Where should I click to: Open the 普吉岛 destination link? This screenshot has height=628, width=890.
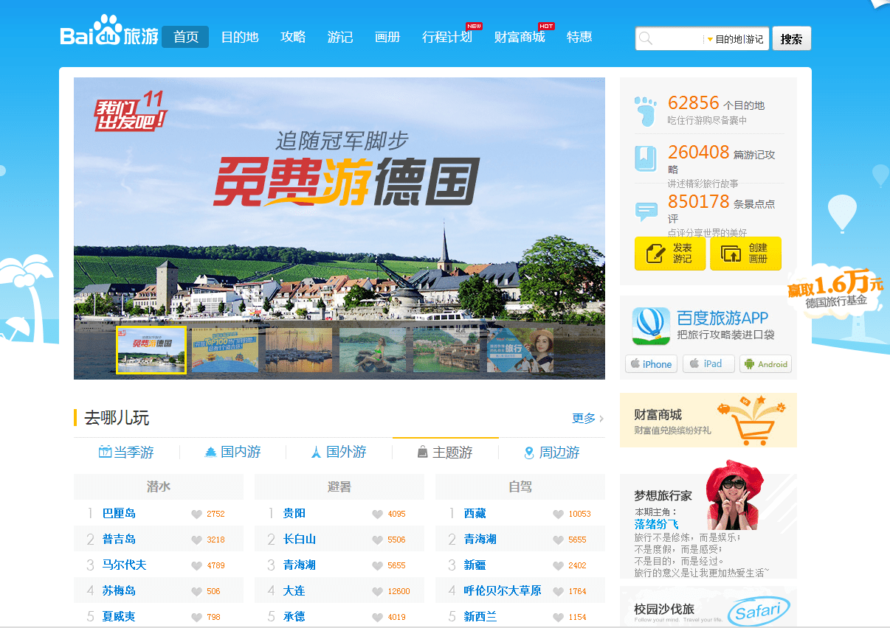119,539
